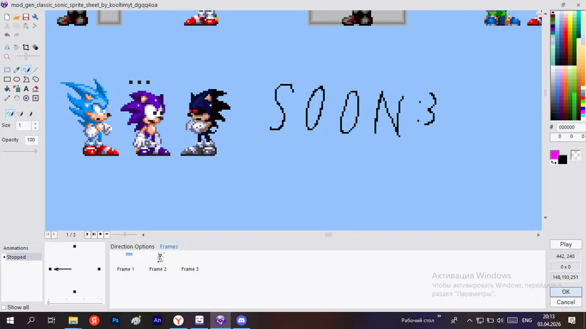Pick the transparent color swatch

(576, 155)
